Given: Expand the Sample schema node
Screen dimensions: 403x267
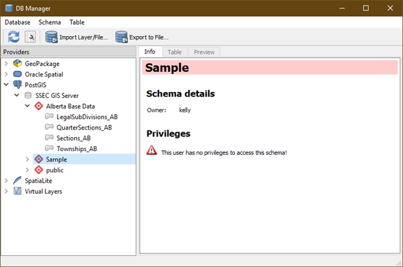Looking at the screenshot, I should click(28, 159).
